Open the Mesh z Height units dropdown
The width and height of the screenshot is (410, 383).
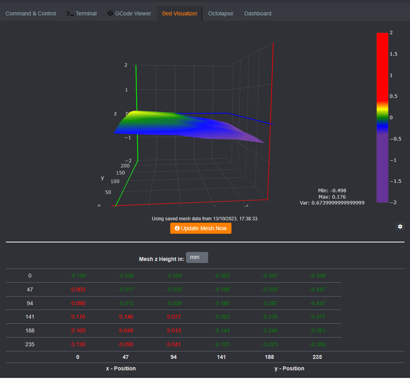click(x=197, y=257)
